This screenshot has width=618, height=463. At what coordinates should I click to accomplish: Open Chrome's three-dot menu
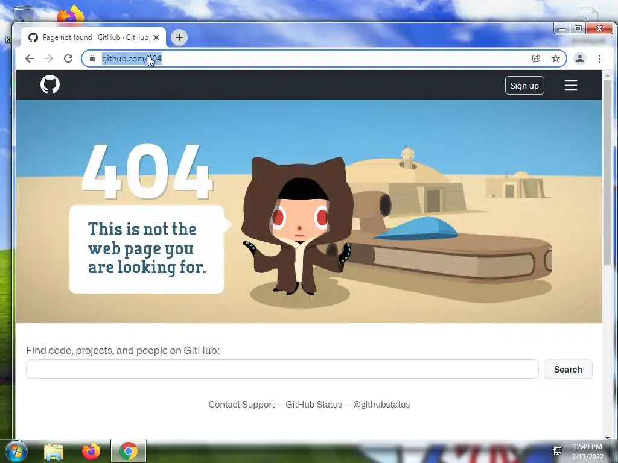(599, 58)
